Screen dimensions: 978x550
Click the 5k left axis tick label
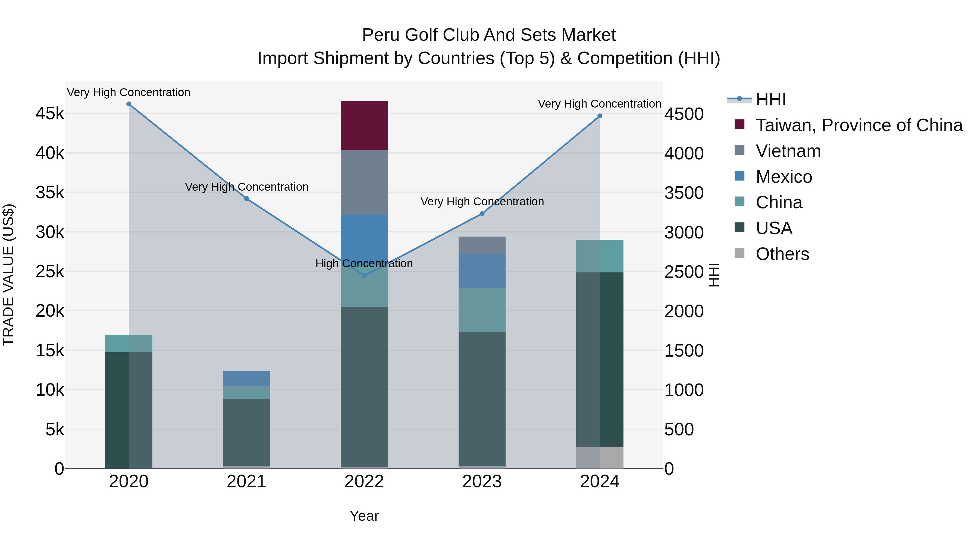click(55, 429)
